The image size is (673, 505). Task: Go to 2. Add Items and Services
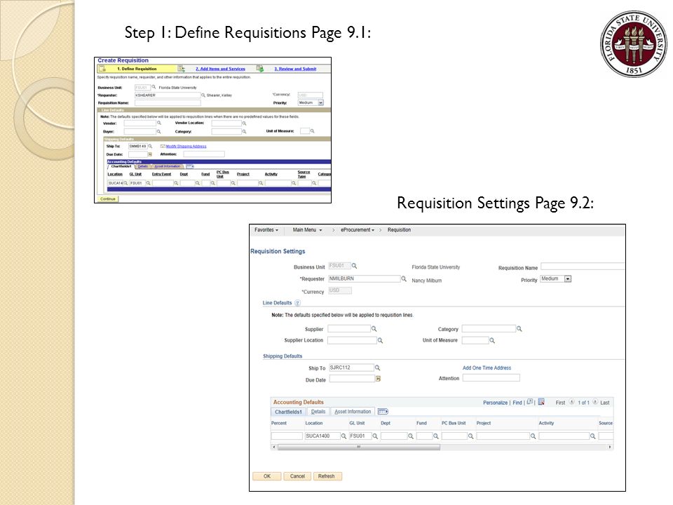point(221,69)
